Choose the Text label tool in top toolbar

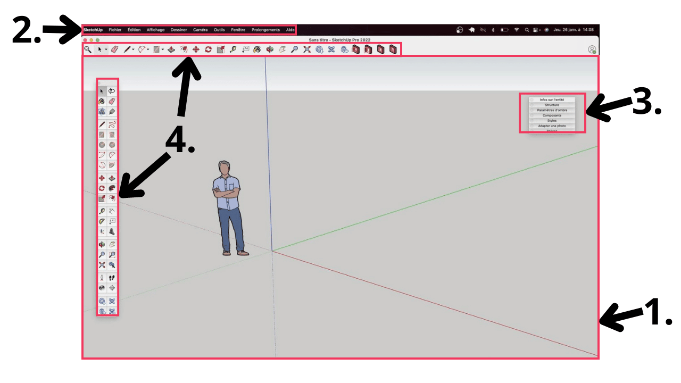pos(246,49)
